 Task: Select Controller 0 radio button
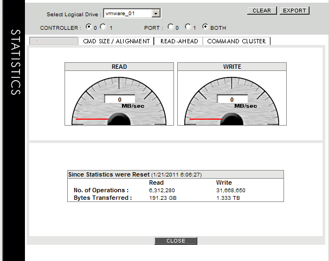tap(89, 27)
